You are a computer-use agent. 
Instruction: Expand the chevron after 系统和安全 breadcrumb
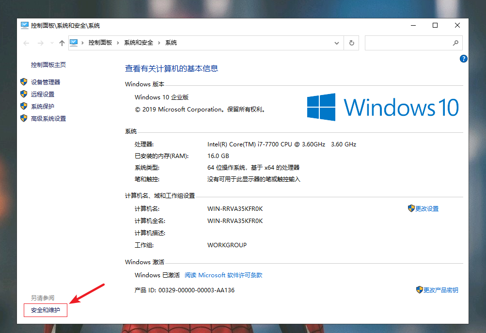pyautogui.click(x=159, y=43)
